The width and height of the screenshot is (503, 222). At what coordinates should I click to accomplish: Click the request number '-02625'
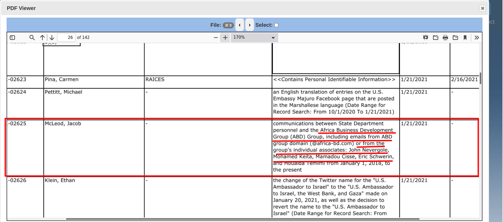pyautogui.click(x=17, y=123)
